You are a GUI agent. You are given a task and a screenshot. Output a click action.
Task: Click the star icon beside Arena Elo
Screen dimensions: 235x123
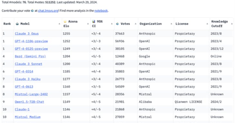coord(65,22)
